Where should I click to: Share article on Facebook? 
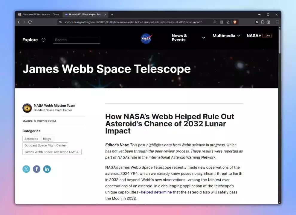[x=36, y=169]
